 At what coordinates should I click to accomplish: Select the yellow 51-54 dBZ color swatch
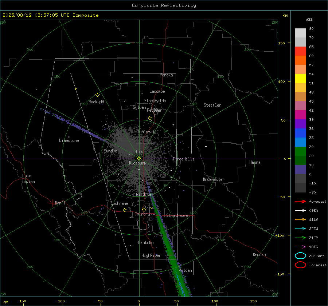(300, 79)
